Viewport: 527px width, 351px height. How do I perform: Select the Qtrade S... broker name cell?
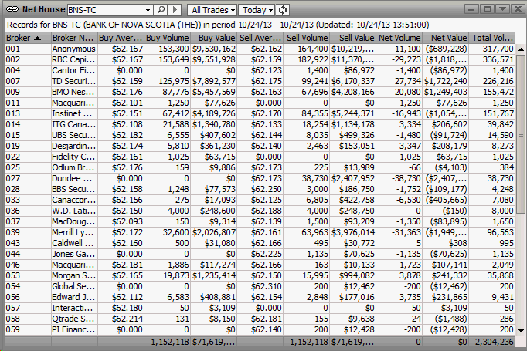tap(73, 319)
